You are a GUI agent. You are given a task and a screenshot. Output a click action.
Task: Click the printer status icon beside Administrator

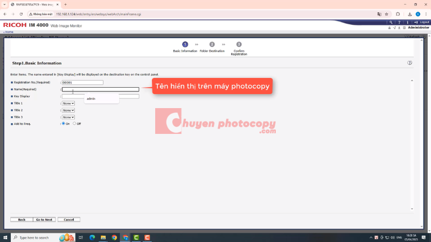coord(389,28)
